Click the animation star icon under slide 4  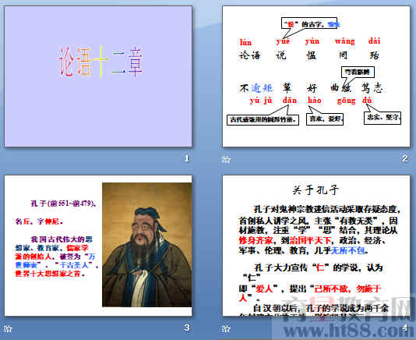click(x=226, y=329)
